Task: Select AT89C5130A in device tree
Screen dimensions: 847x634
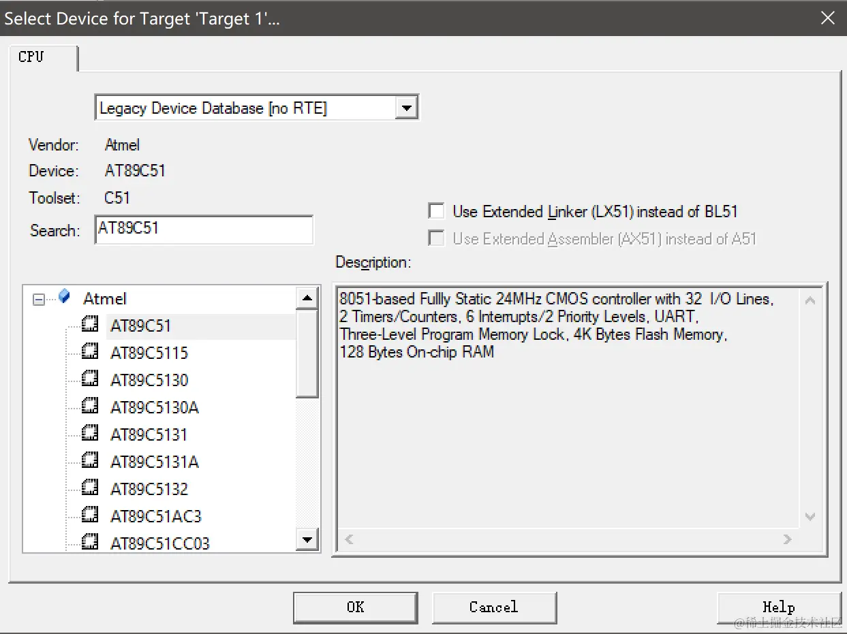Action: pos(155,407)
